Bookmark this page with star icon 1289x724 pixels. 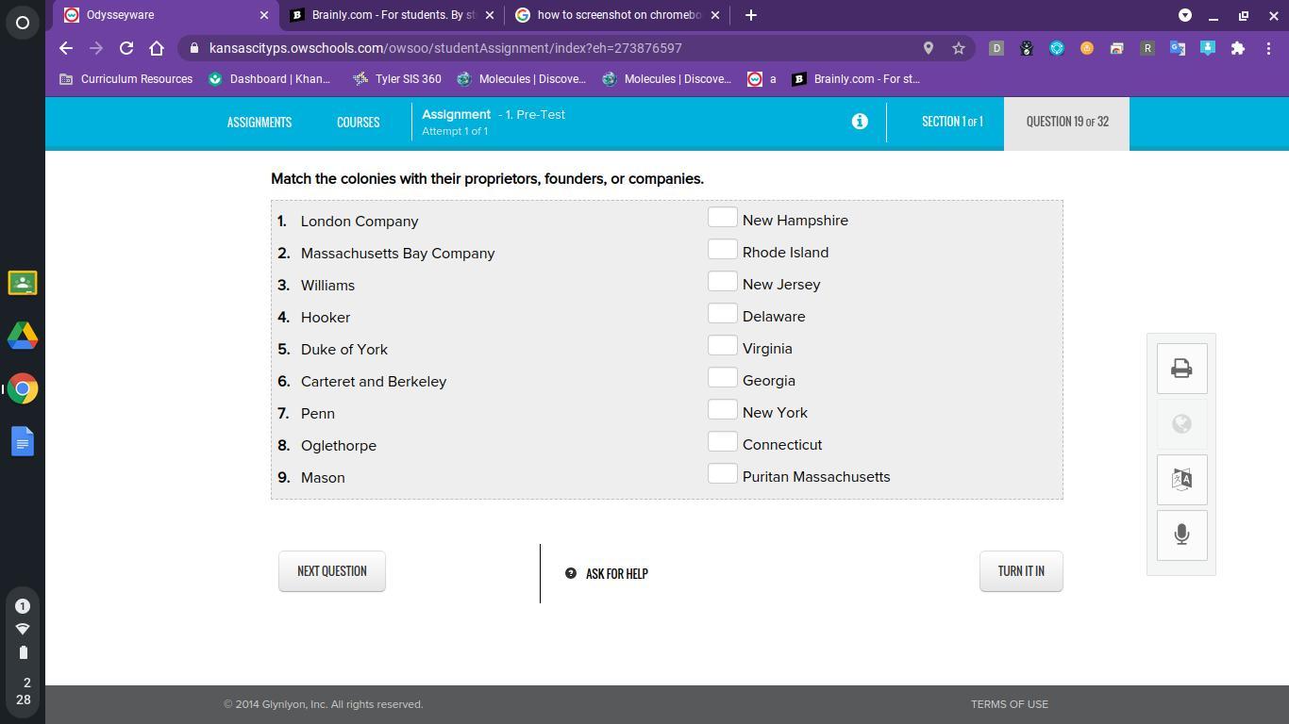[x=959, y=48]
